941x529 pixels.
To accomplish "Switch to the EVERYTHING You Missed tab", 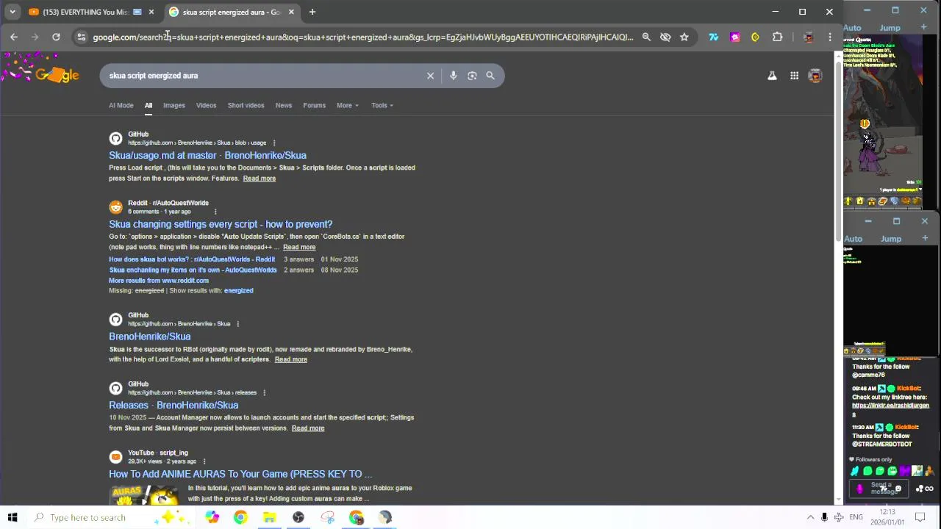I will pyautogui.click(x=85, y=12).
